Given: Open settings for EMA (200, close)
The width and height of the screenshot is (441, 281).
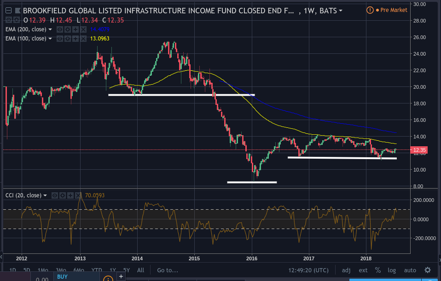Looking at the screenshot, I should (68, 29).
